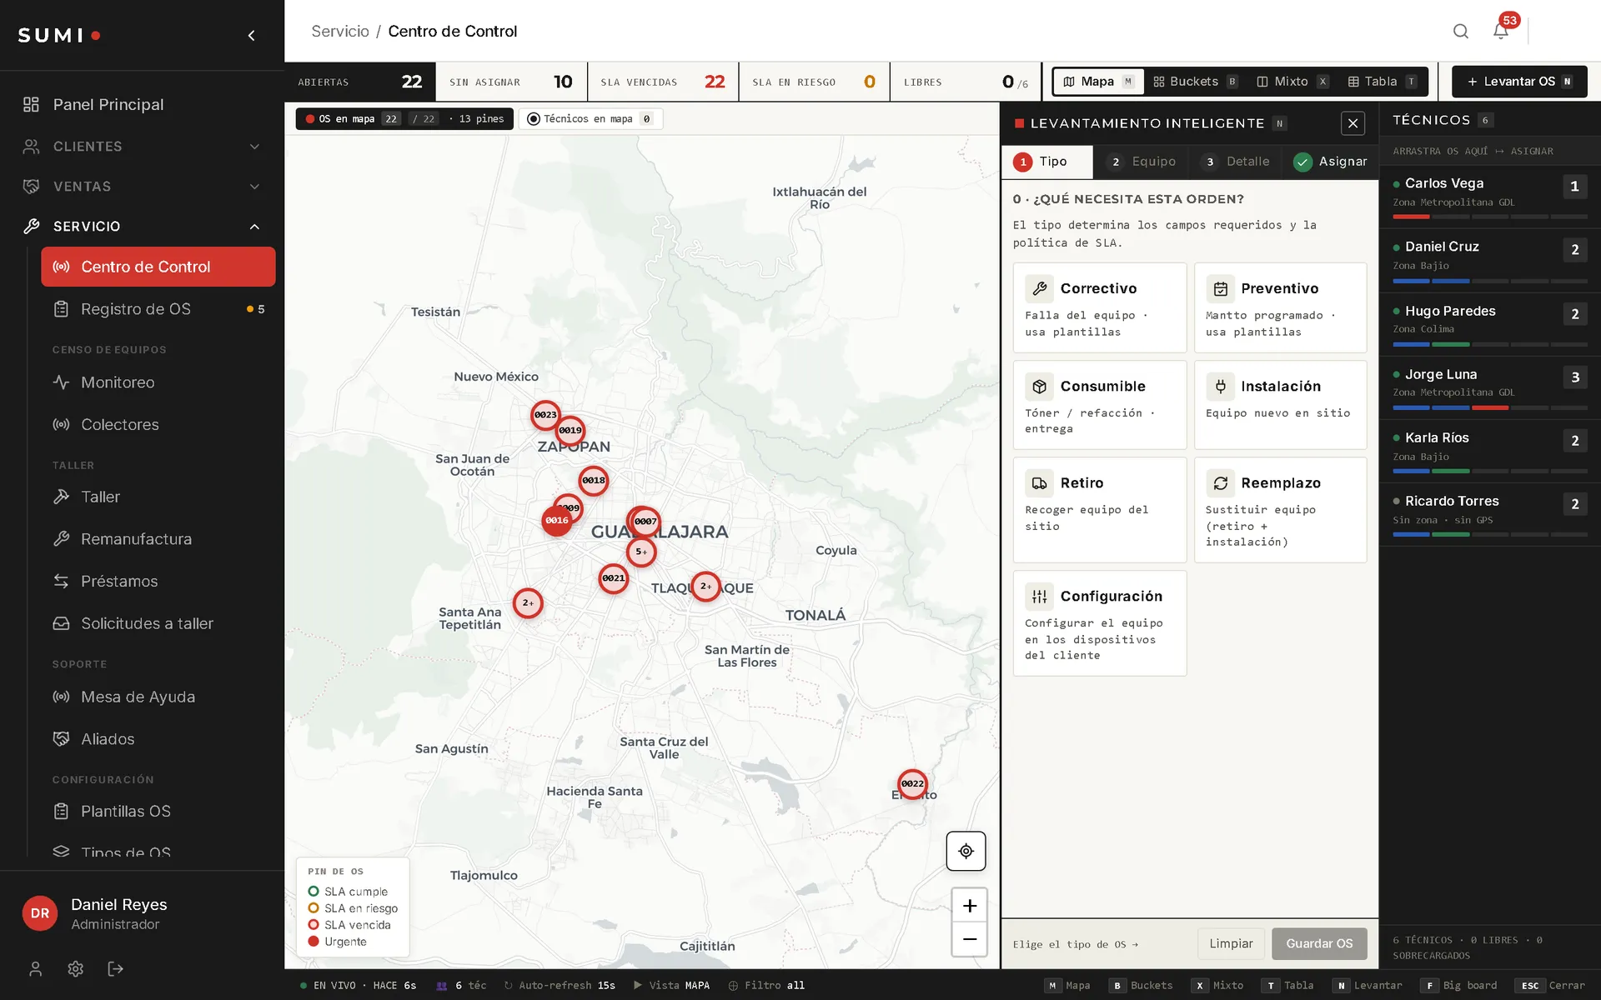Viewport: 1601px width, 1000px height.
Task: Expand the CLIENTES menu
Action: [x=142, y=147]
